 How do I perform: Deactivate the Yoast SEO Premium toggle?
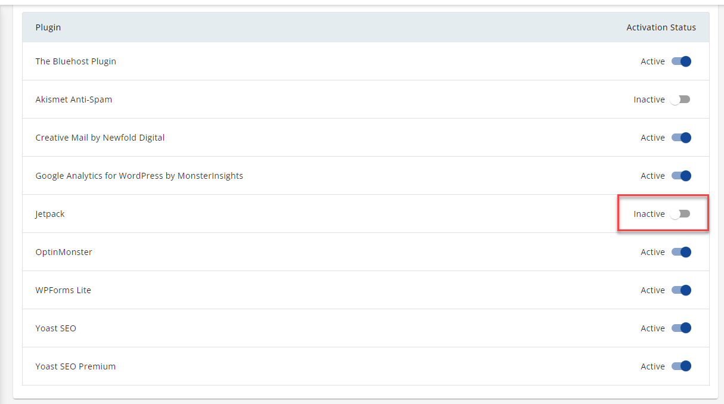point(682,366)
